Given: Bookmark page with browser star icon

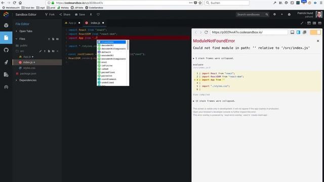Looking at the screenshot, I should pyautogui.click(x=200, y=3).
